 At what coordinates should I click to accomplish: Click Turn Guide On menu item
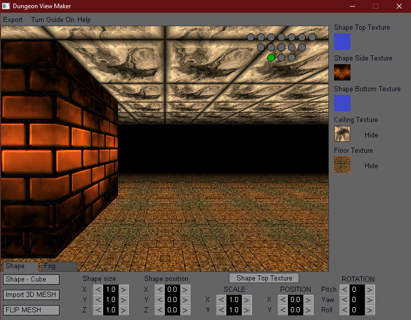pos(53,19)
